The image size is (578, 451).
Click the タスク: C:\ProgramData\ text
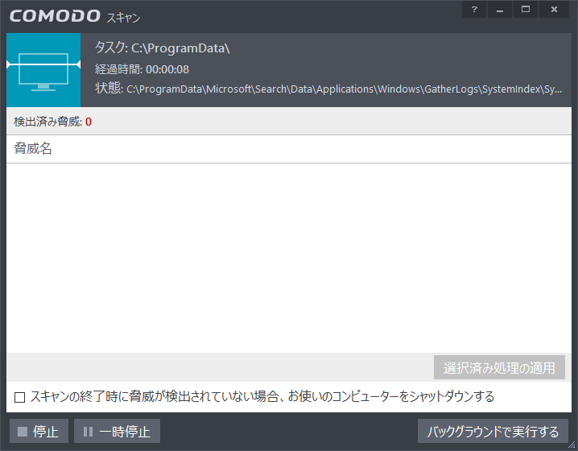(162, 48)
